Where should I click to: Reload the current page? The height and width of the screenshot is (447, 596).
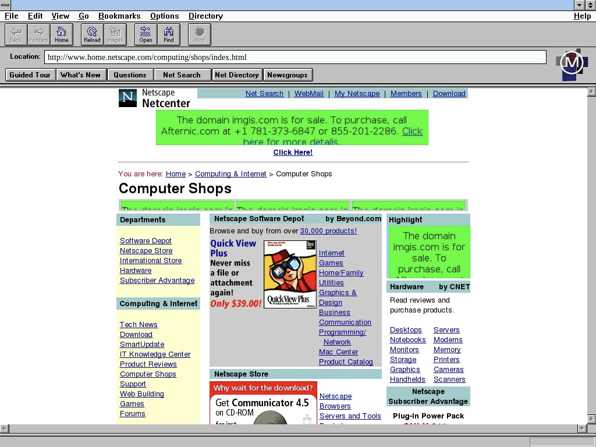92,34
